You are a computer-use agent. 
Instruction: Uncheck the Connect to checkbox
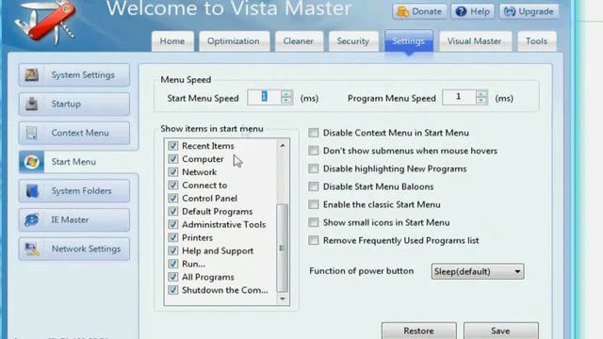[x=173, y=185]
